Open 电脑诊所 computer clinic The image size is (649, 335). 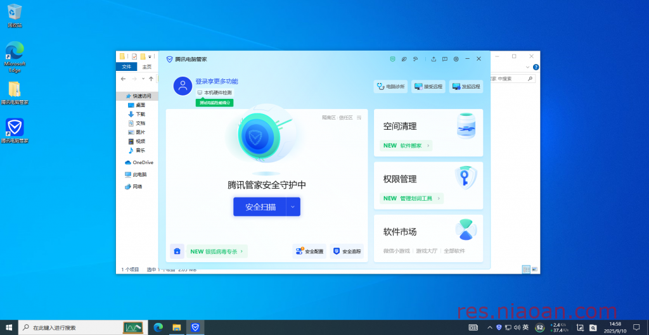391,86
